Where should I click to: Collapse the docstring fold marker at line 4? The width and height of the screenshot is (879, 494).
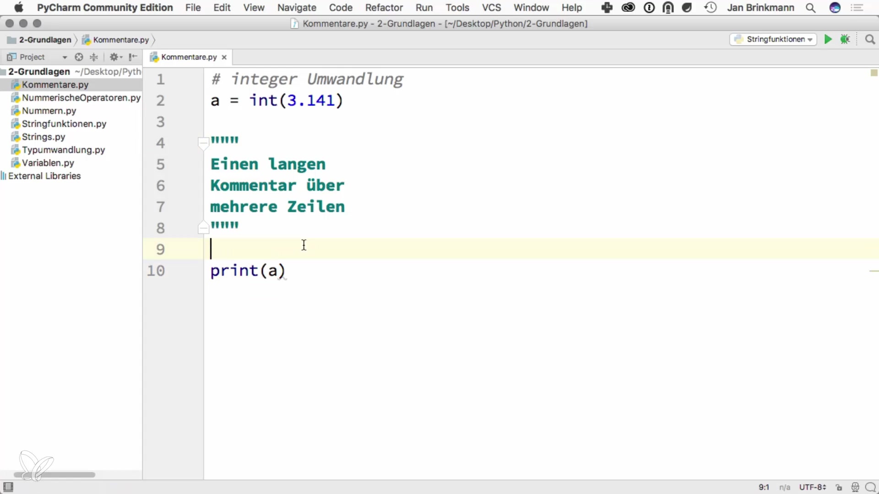[x=203, y=143]
